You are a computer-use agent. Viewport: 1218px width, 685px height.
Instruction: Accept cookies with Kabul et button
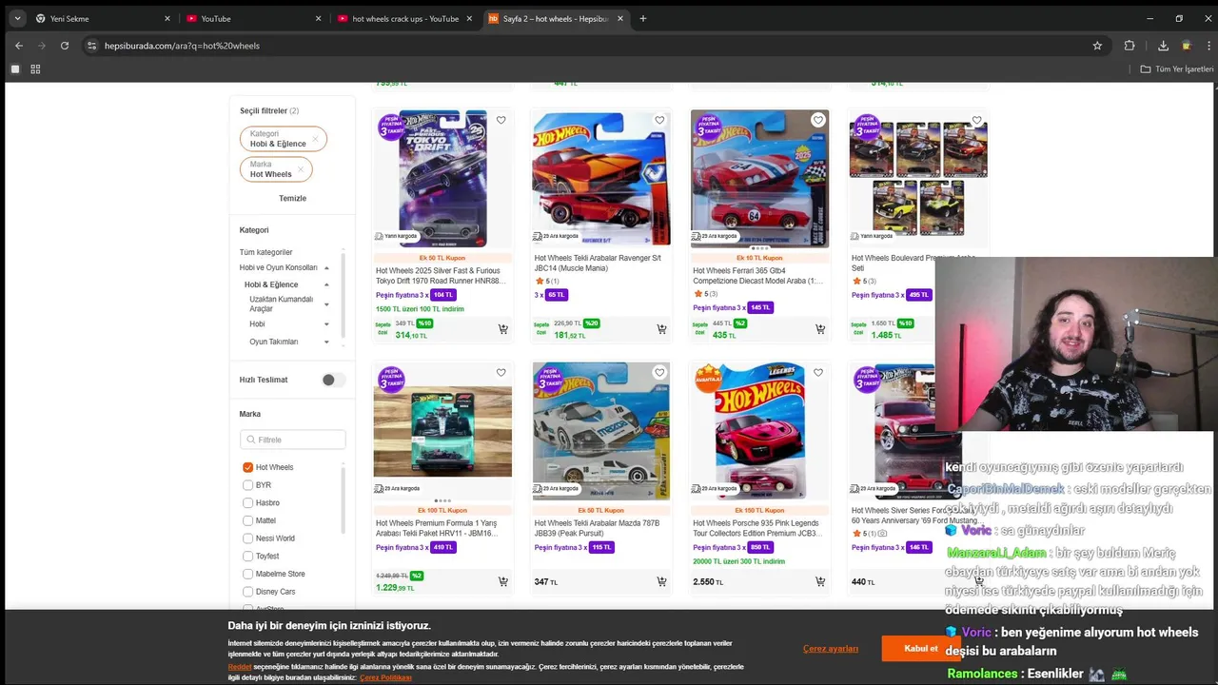pyautogui.click(x=920, y=649)
